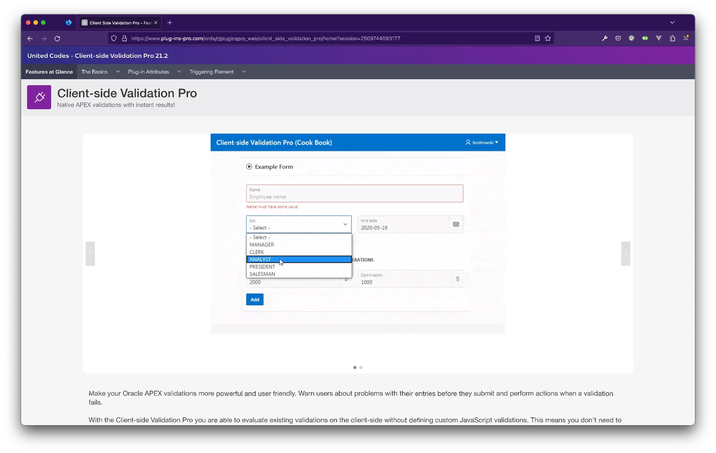Go to the previous carousel slide

pos(90,253)
